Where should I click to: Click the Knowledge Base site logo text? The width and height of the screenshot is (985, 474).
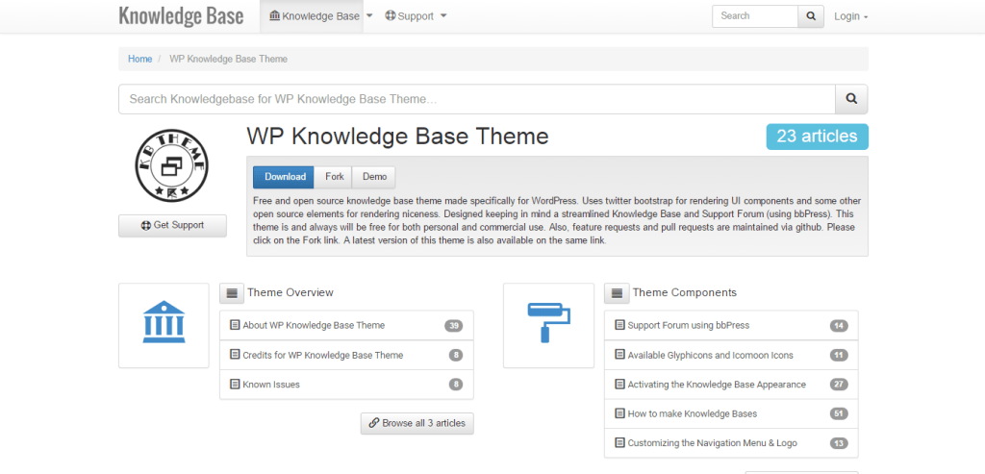tap(181, 15)
